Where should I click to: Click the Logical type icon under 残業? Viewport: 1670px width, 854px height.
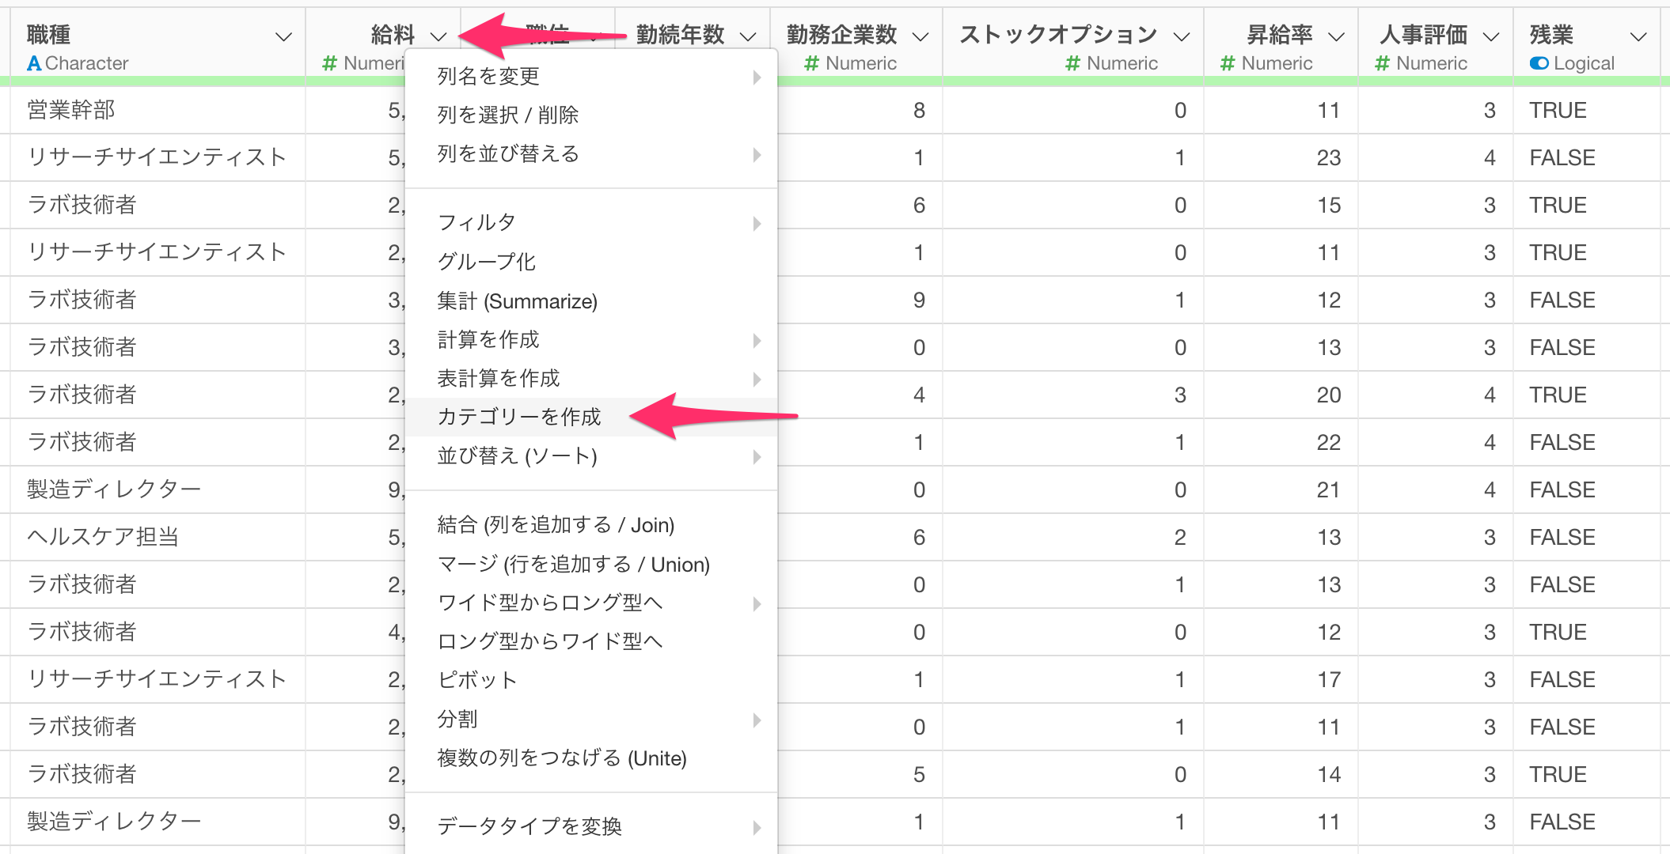pyautogui.click(x=1539, y=63)
